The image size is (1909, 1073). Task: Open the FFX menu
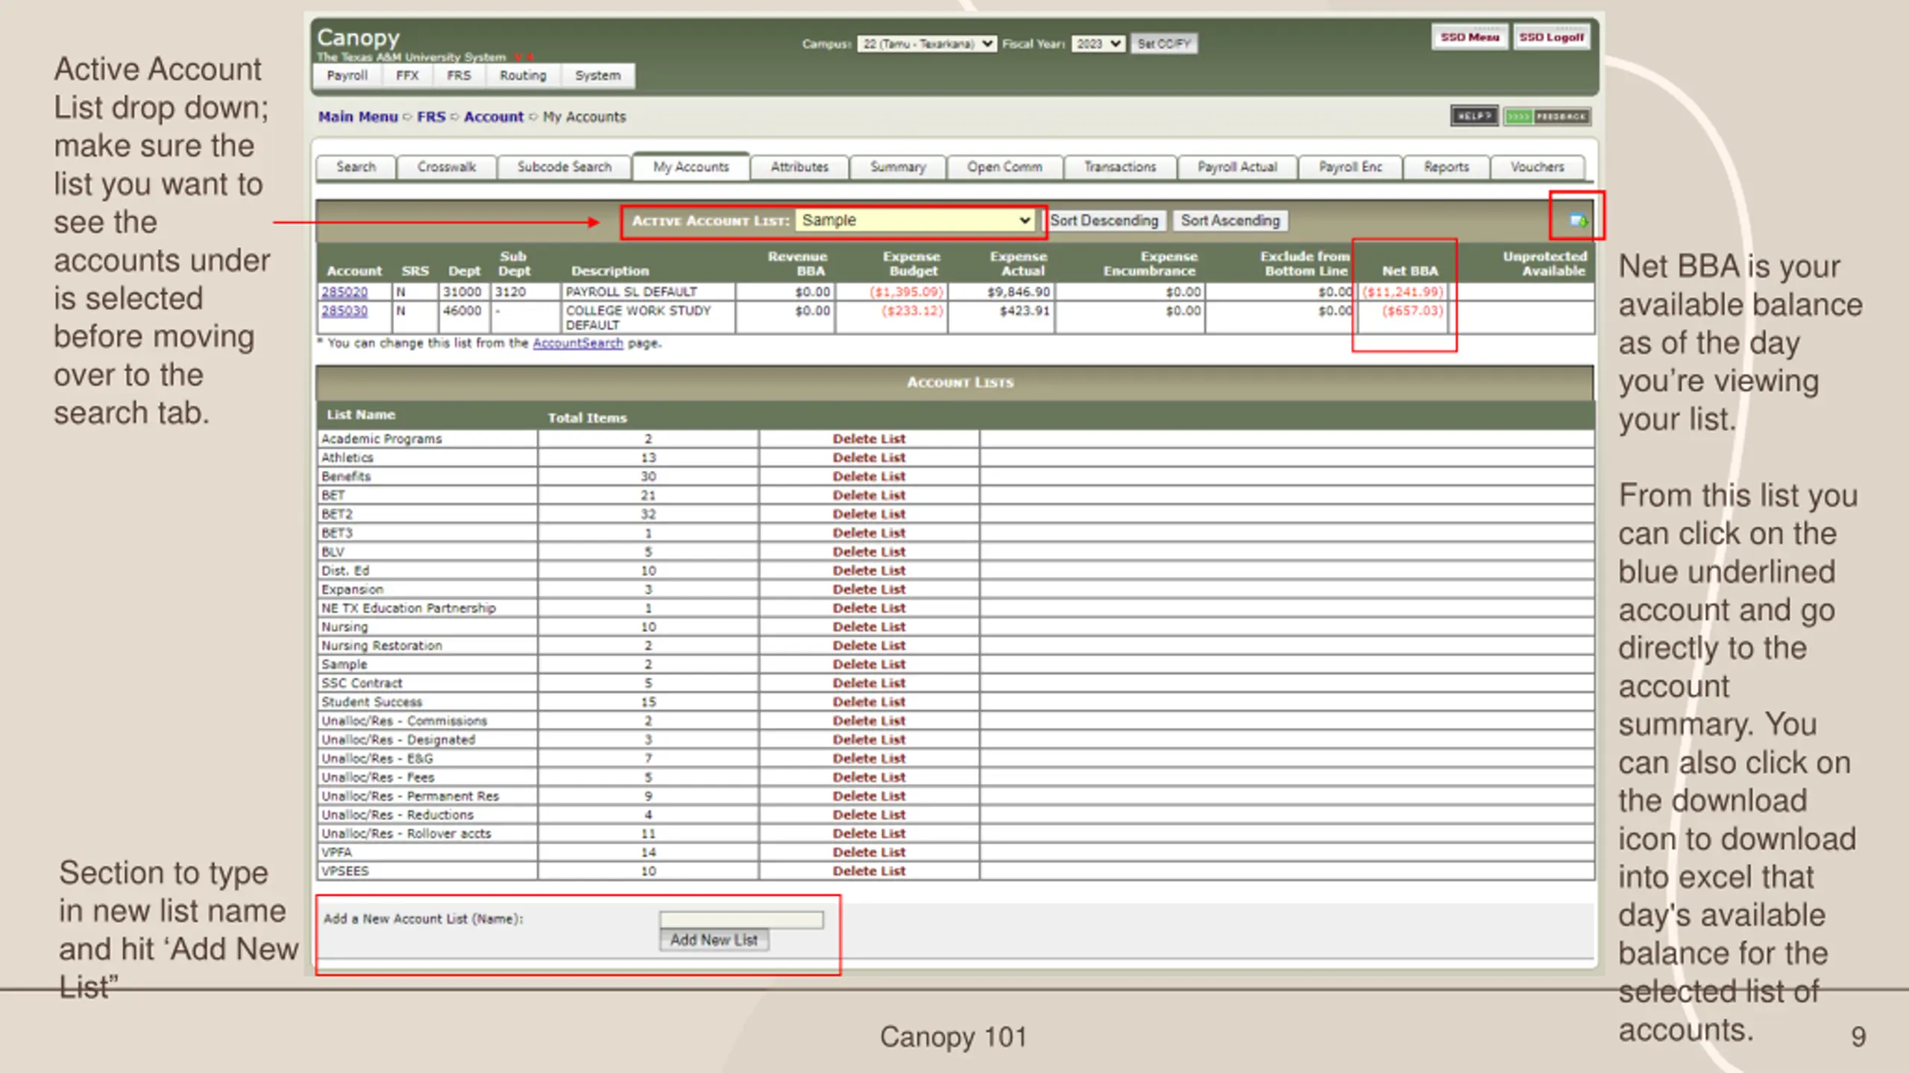[x=407, y=76]
